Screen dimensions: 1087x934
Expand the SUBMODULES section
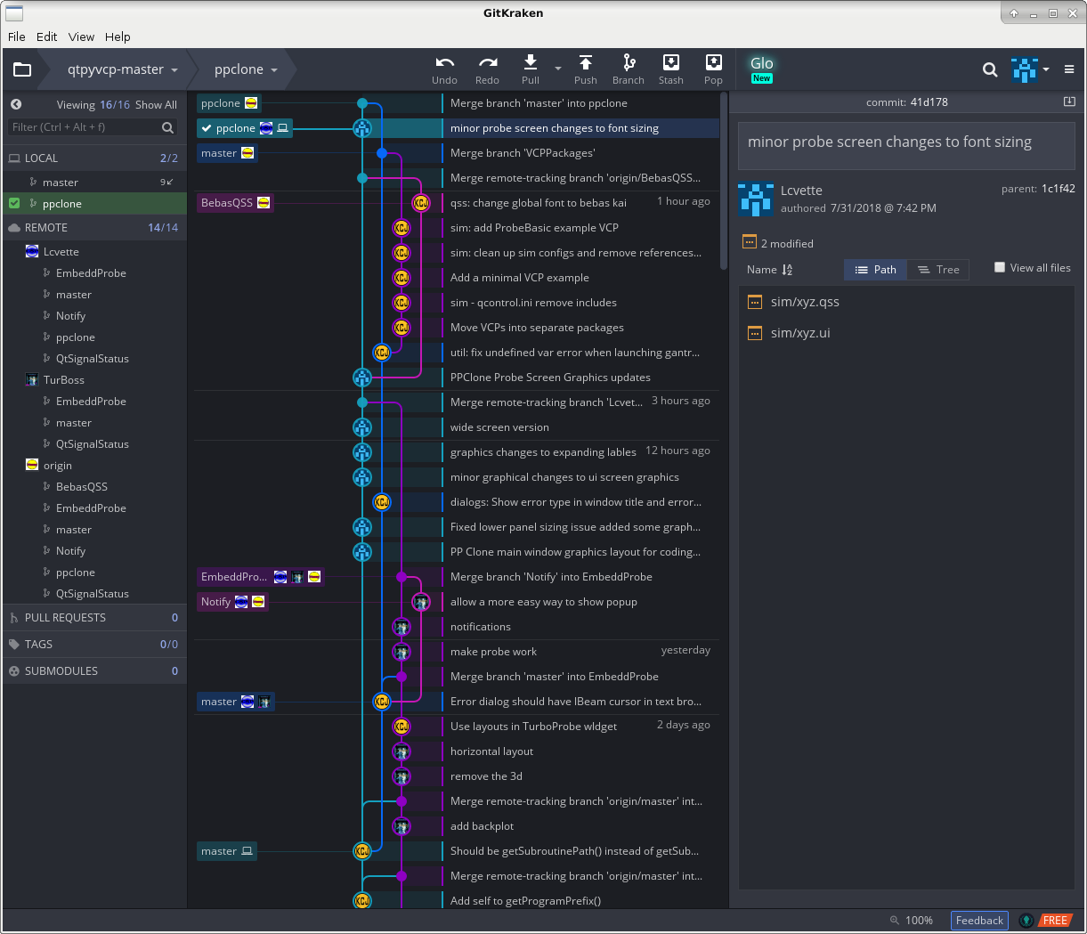click(x=94, y=670)
